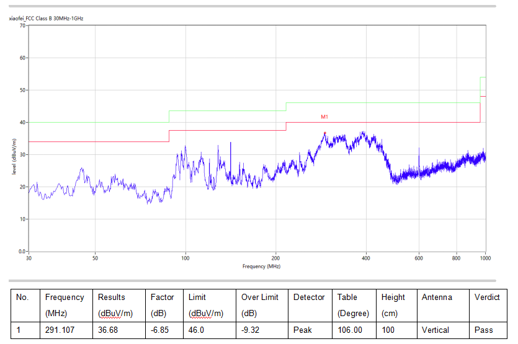Select the 70 tick on level axis

22,25
